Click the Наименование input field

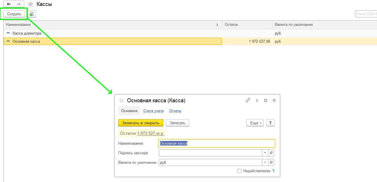[x=217, y=143]
